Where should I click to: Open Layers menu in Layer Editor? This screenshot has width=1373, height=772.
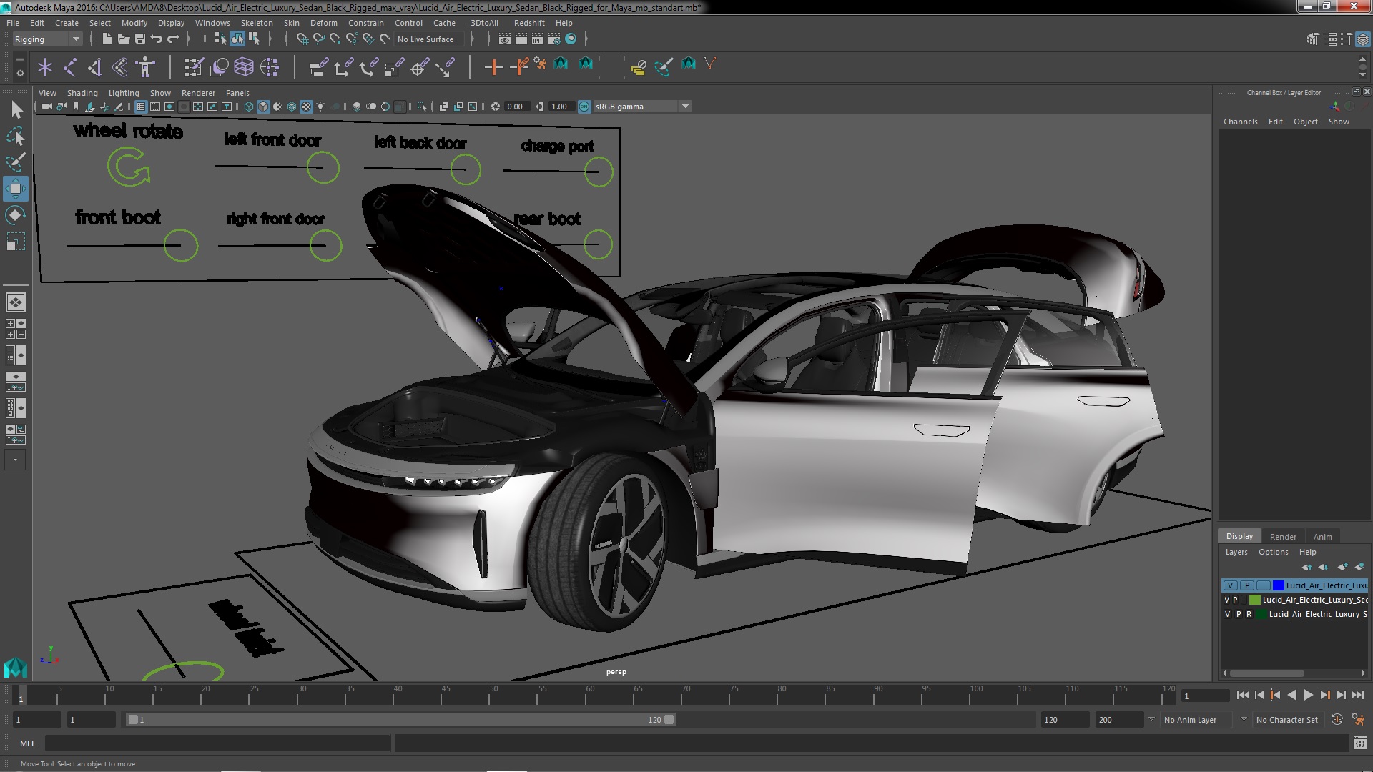coord(1236,552)
